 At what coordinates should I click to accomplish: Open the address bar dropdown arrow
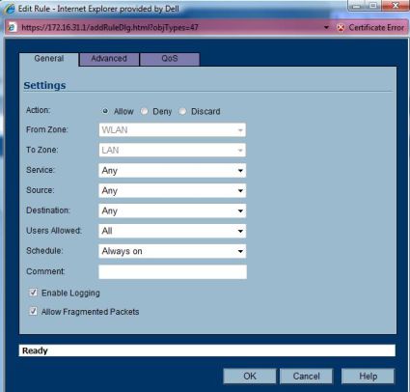[x=326, y=28]
